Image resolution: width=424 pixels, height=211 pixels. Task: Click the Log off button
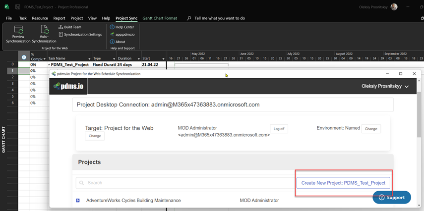[x=279, y=129]
